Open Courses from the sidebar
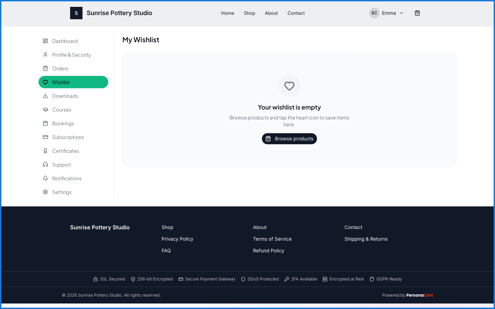Screen dimensions: 495x309 (73, 110)
